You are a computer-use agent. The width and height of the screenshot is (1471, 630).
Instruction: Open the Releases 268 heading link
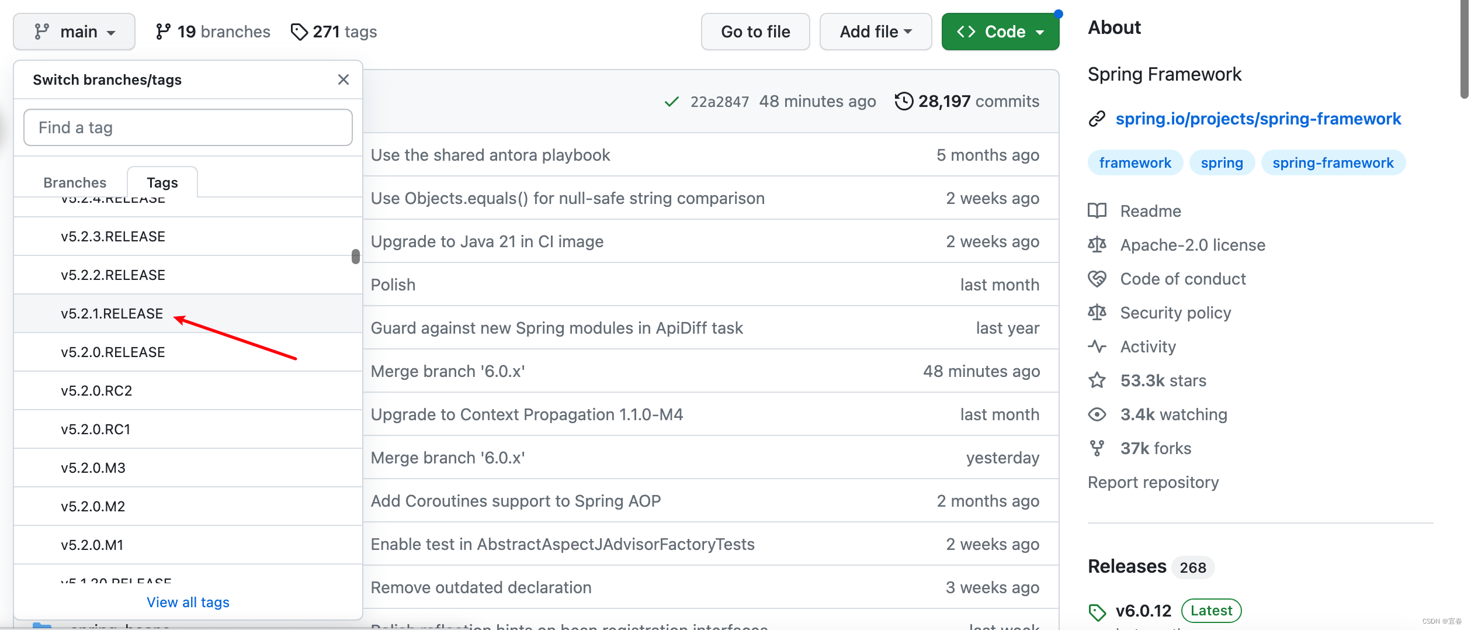(1150, 566)
